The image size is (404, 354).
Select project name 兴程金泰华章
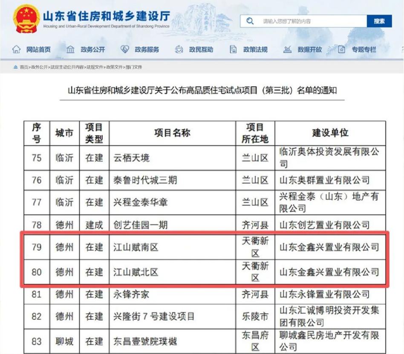(141, 202)
